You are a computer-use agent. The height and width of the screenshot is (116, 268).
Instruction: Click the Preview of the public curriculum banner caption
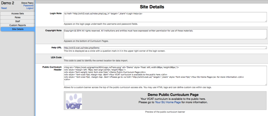click(165, 112)
